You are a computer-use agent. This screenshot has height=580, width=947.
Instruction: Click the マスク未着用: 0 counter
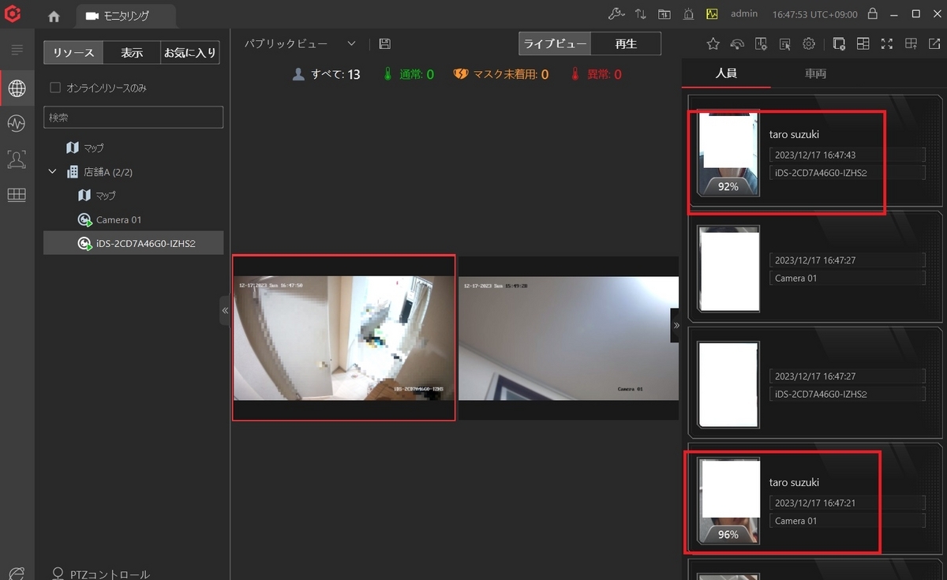501,74
